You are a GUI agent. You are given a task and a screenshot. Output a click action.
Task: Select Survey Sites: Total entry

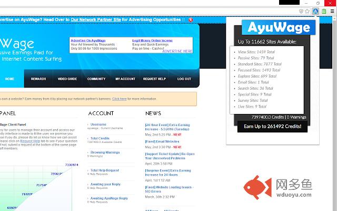tap(253, 100)
